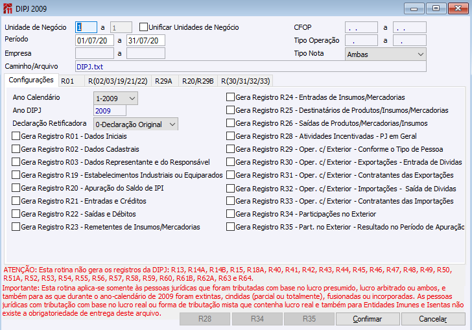Check Gera Registro R30 Exportações Entrada de Divisas
This screenshot has width=472, height=330.
(x=230, y=162)
